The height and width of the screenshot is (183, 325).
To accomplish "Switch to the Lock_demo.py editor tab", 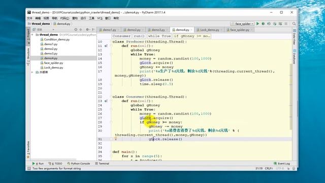I will point(209,30).
